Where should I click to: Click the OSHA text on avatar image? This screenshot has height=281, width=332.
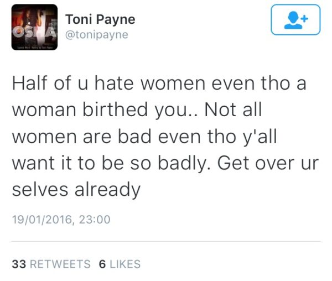point(34,32)
